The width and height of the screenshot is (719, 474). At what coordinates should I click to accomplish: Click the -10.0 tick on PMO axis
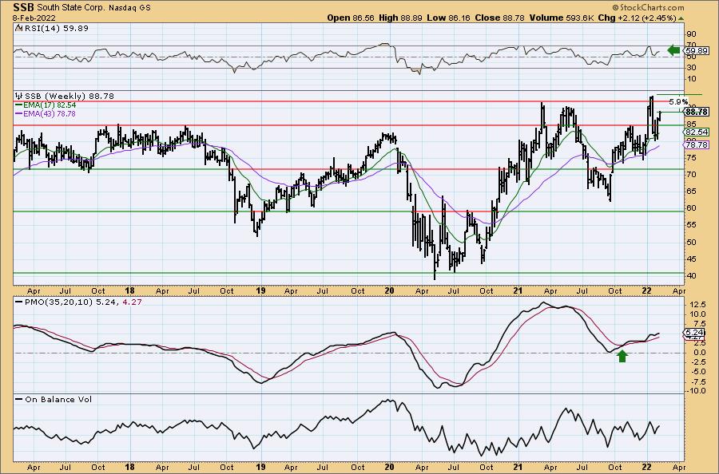click(x=696, y=391)
